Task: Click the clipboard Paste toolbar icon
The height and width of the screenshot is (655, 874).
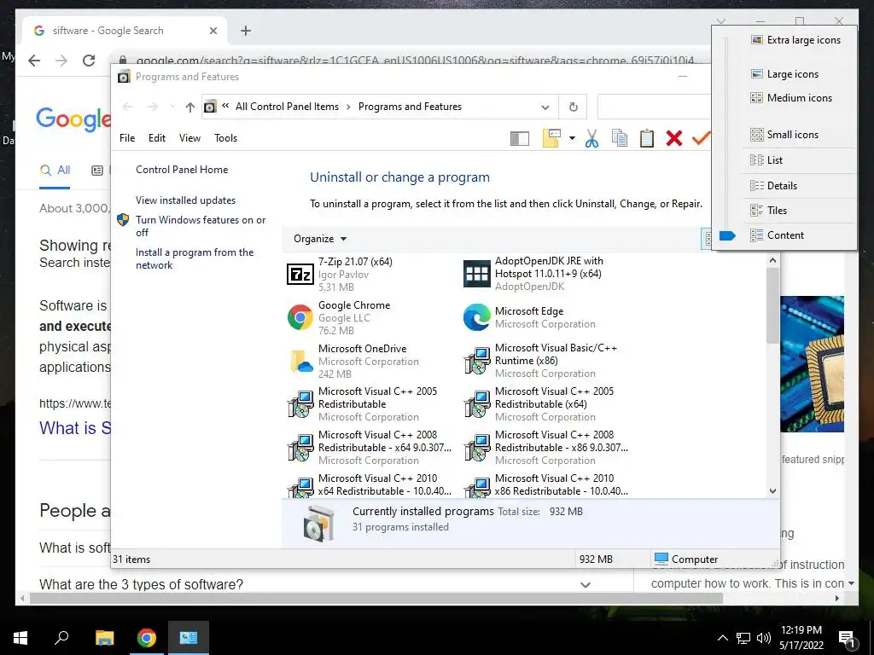Action: 647,138
